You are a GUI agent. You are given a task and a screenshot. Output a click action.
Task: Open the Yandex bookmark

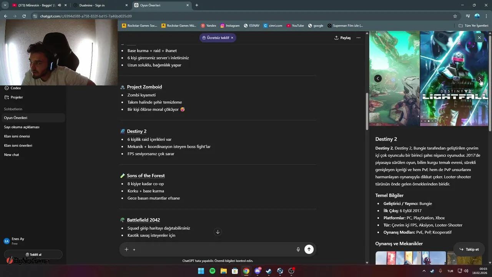click(209, 26)
